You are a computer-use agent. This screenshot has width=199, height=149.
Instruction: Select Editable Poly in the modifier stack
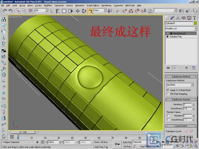(x=176, y=37)
